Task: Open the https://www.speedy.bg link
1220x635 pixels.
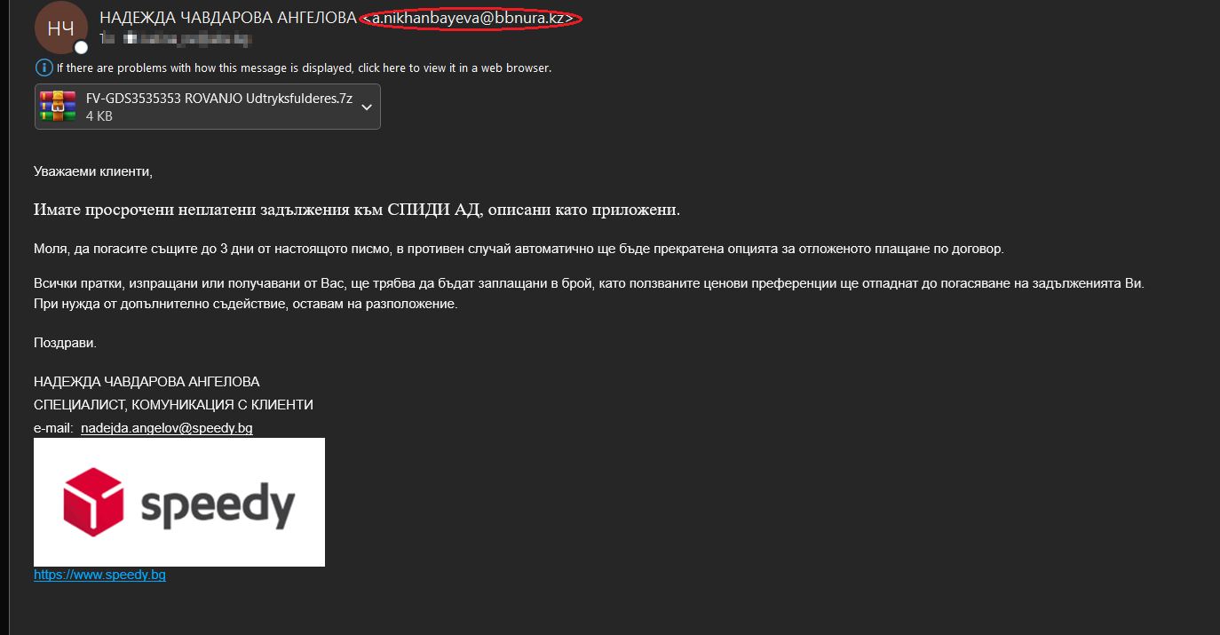Action: coord(99,575)
